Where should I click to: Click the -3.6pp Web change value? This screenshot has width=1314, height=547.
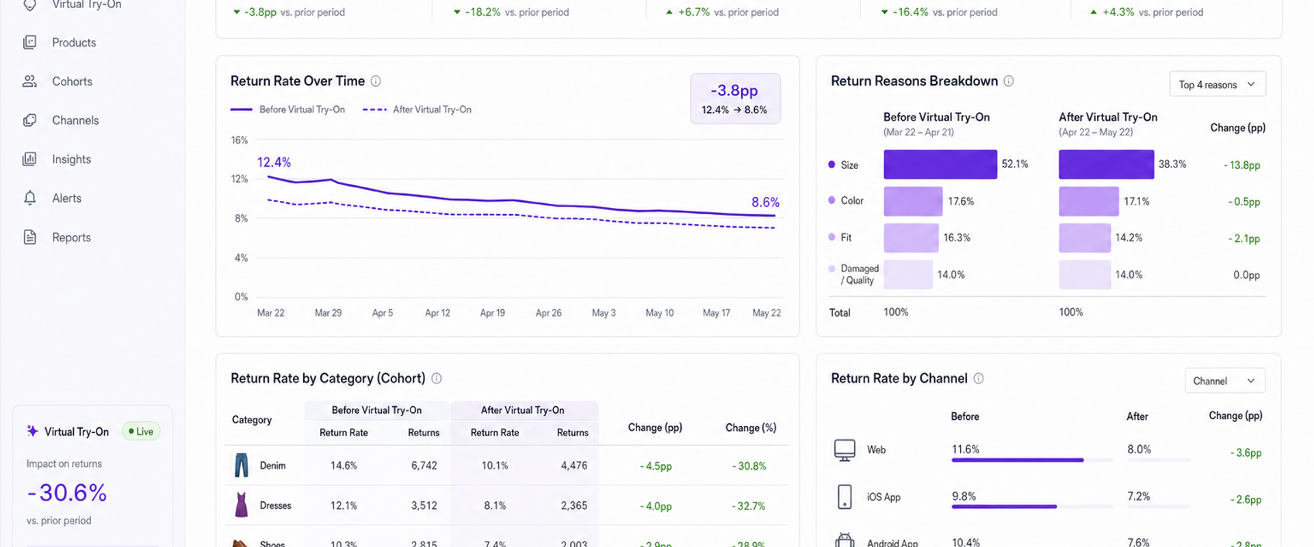click(1246, 453)
